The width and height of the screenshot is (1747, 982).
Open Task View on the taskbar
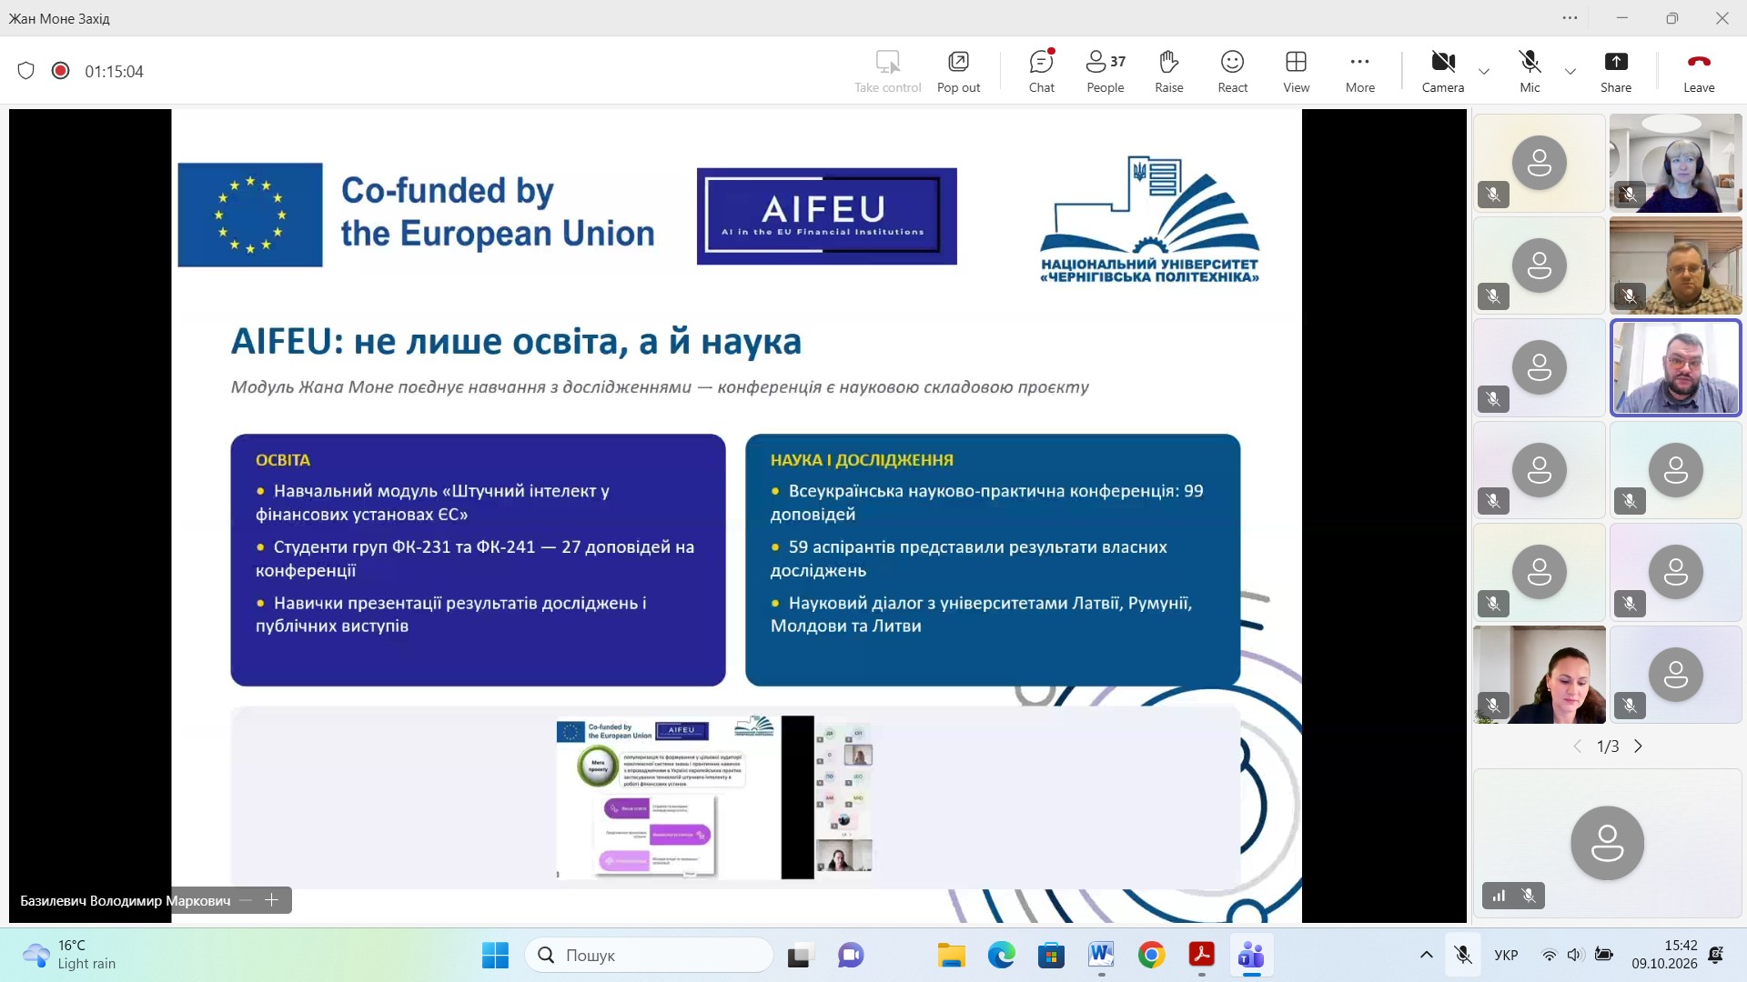tap(799, 955)
